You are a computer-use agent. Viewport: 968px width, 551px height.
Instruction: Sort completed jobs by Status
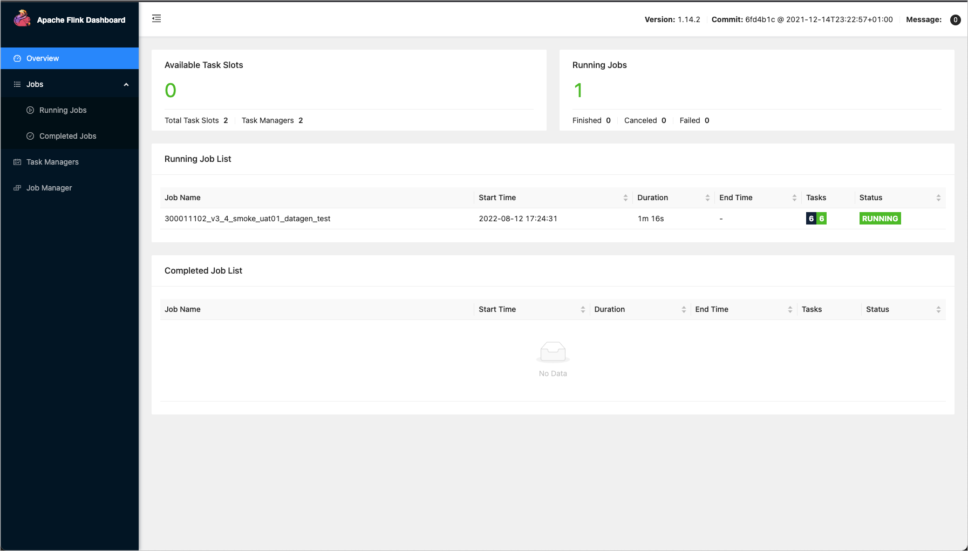(x=938, y=310)
